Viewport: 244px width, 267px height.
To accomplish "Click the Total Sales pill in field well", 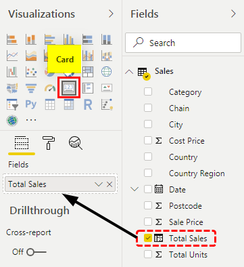I will click(x=60, y=184).
